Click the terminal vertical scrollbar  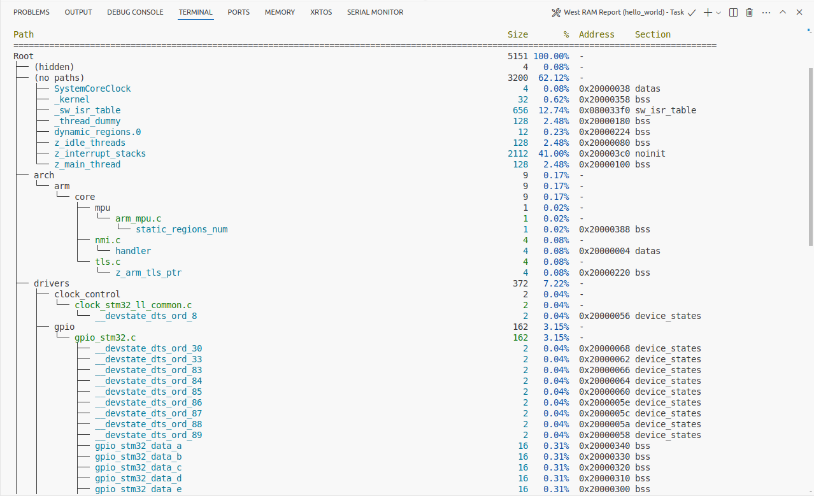point(810,156)
